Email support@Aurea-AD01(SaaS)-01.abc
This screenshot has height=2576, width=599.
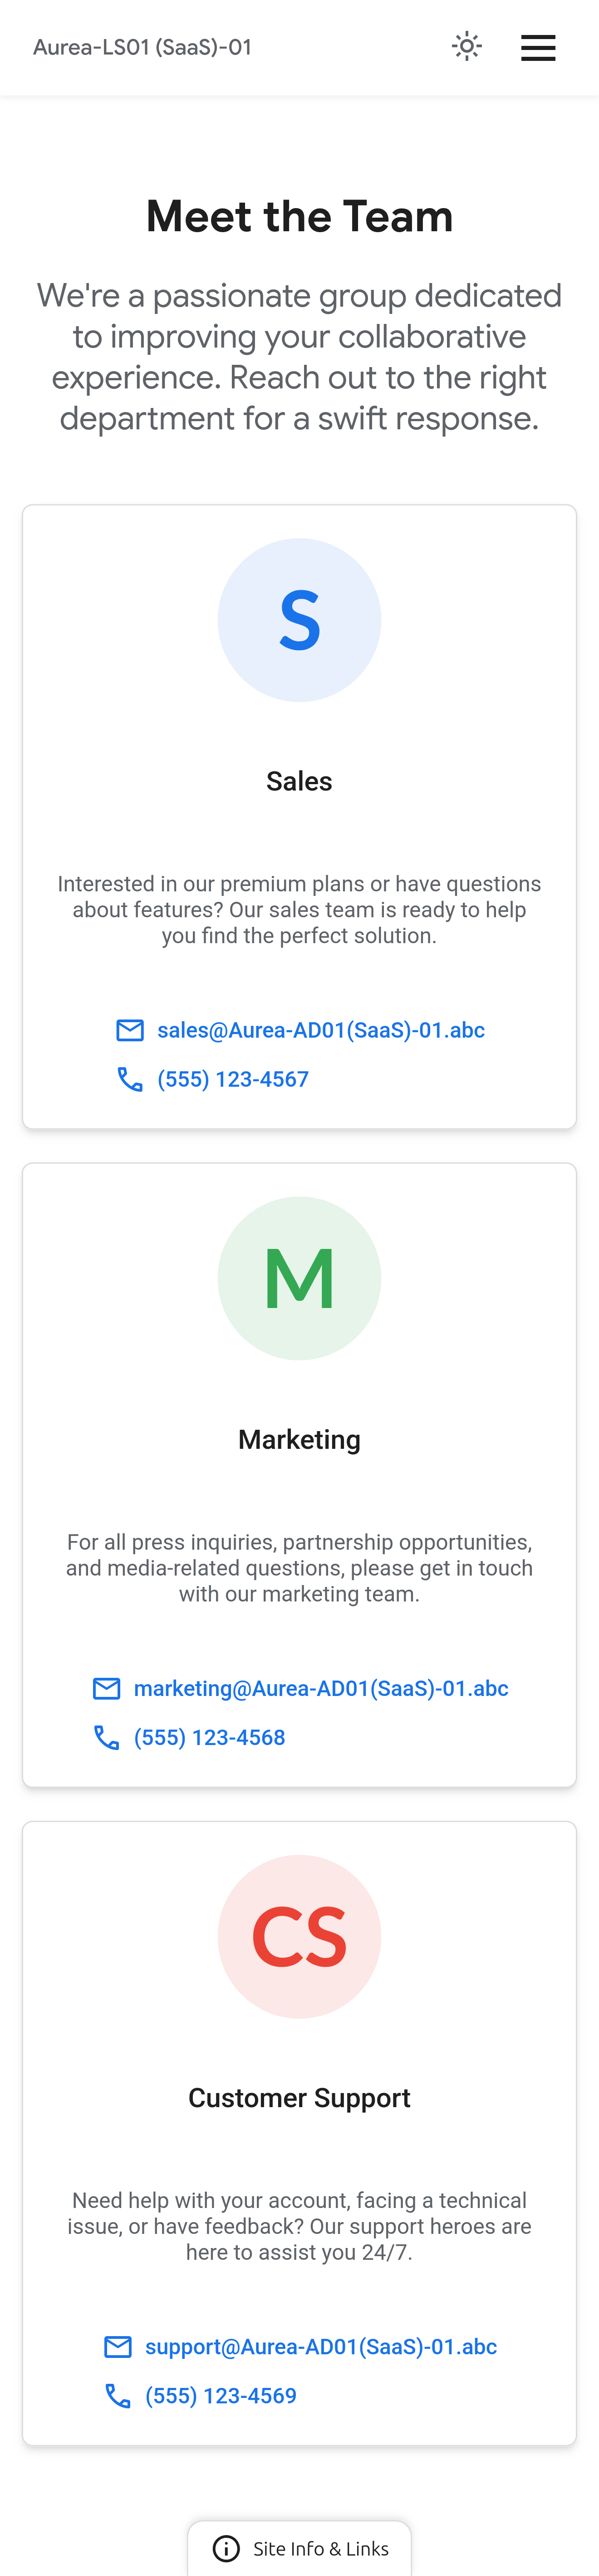(x=320, y=2346)
